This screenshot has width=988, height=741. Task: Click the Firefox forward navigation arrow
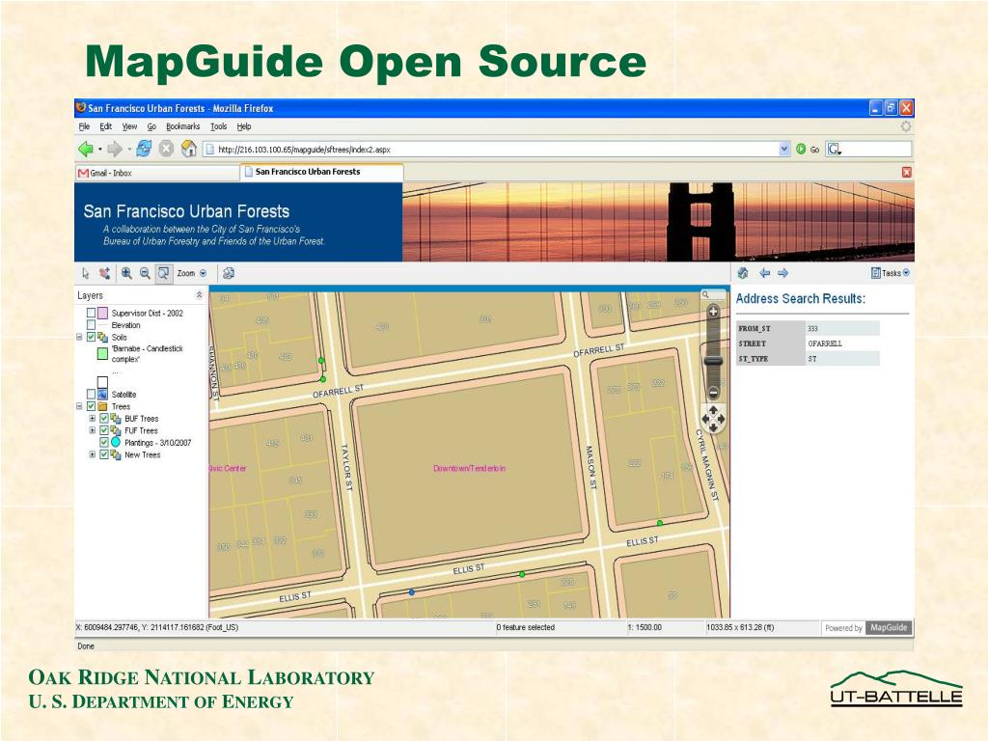coord(115,150)
